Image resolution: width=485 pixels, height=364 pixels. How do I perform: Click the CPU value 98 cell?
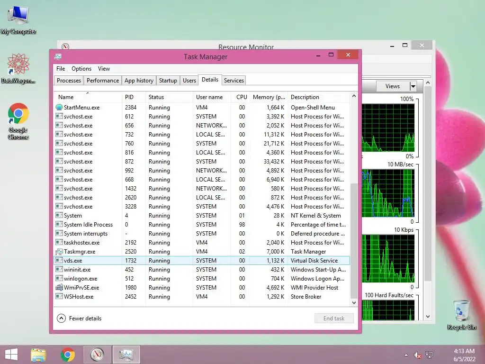coord(242,224)
